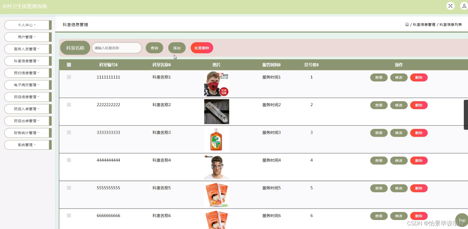Image resolution: width=468 pixels, height=229 pixels.
Task: Check the checkbox for row 3333333333
Action: 69,132
